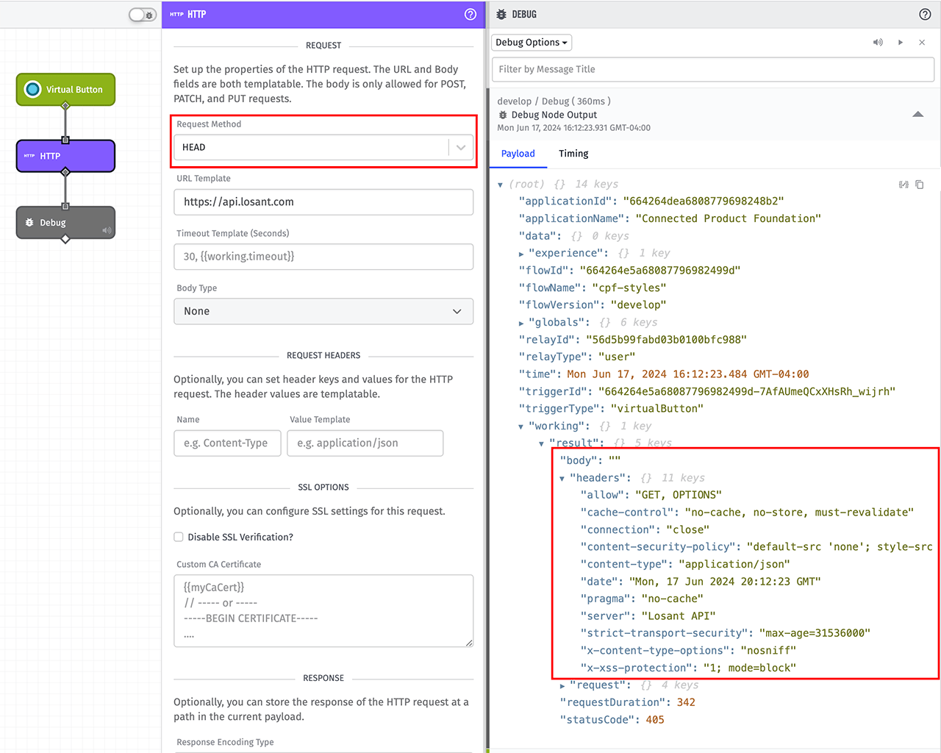
Task: Switch to the Timing tab
Action: [573, 154]
